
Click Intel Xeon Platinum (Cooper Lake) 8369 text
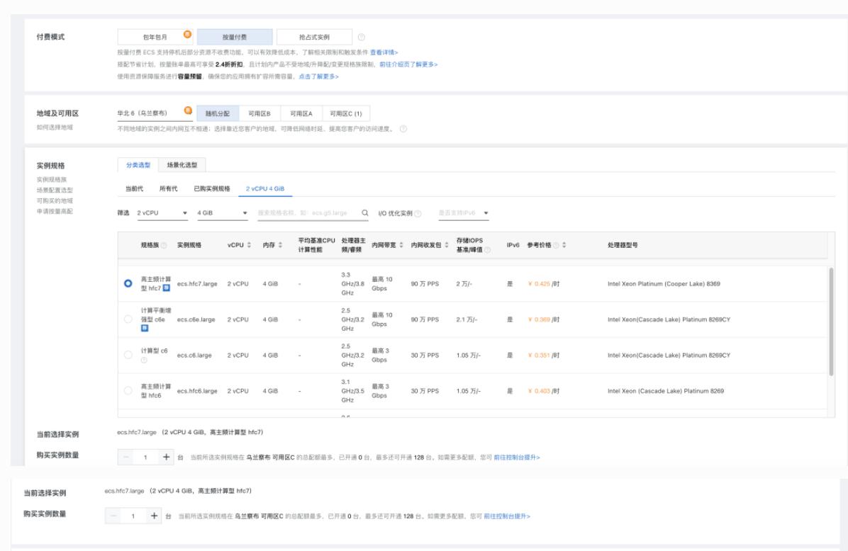[x=664, y=283]
